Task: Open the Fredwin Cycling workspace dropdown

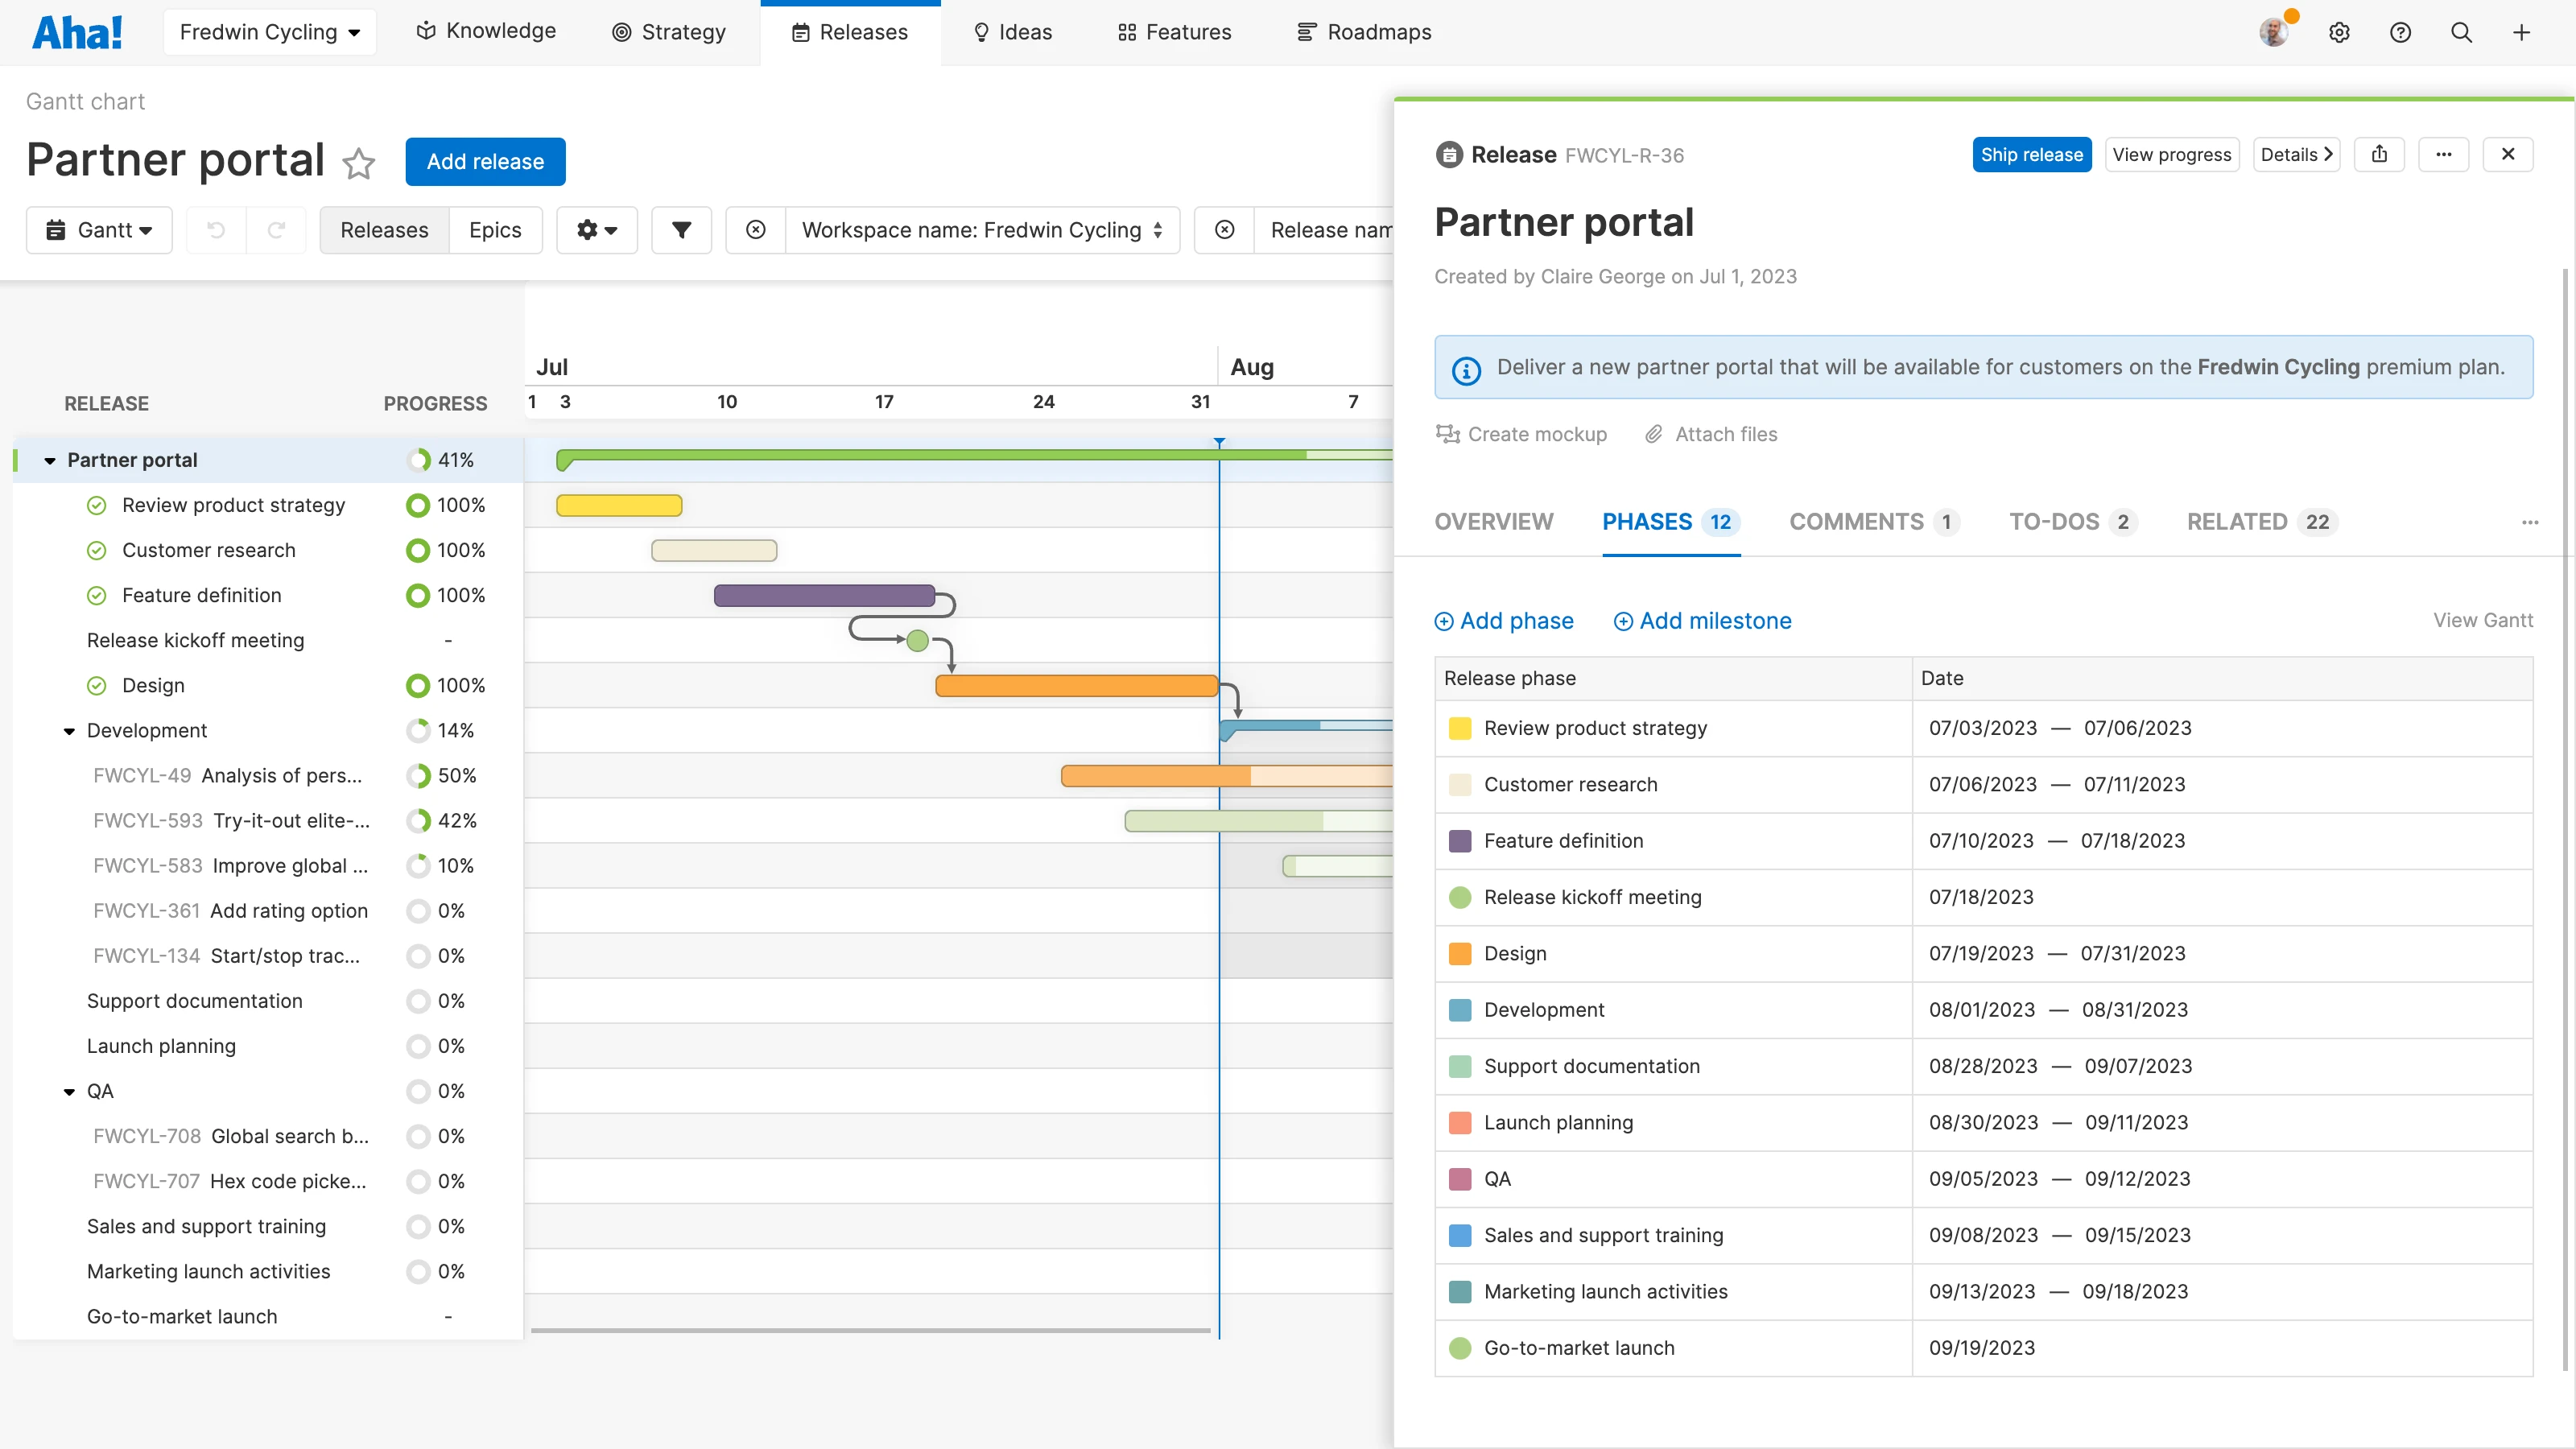Action: 269,31
